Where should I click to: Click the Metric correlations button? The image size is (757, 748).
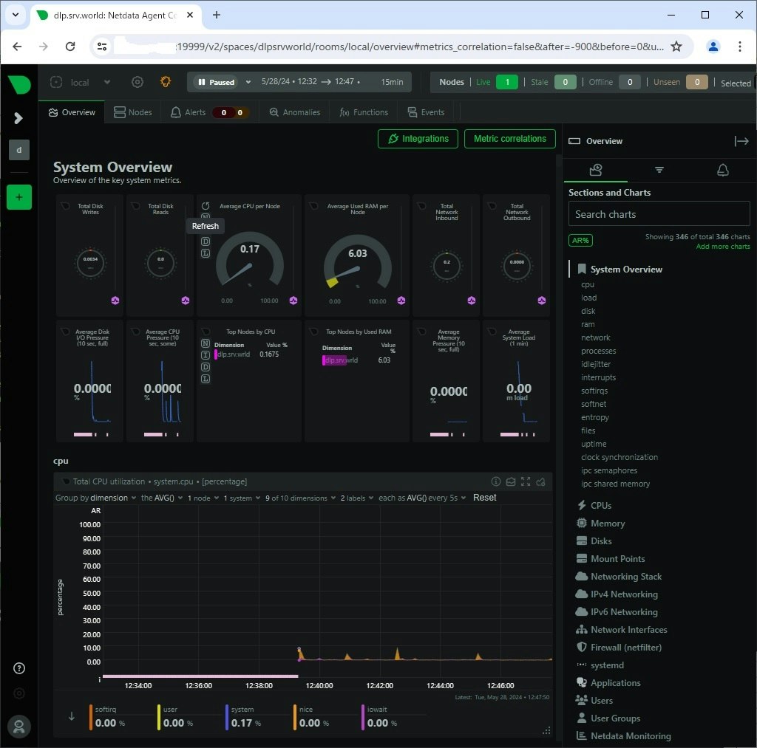[x=510, y=139]
